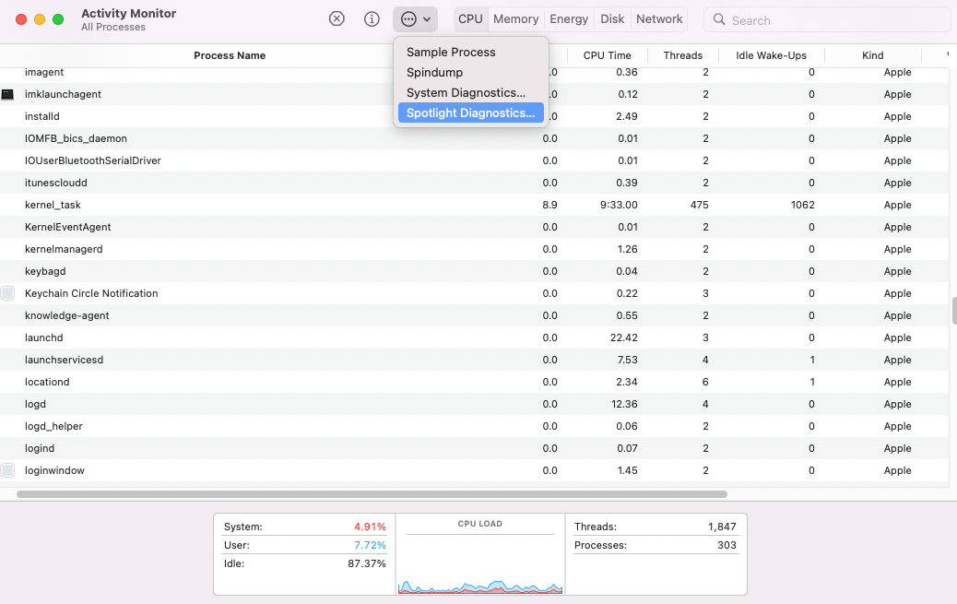Click the All Processes subtitle
The height and width of the screenshot is (604, 957).
coord(113,27)
